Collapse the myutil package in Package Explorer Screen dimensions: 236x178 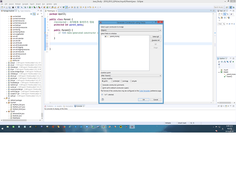[x=7, y=112]
